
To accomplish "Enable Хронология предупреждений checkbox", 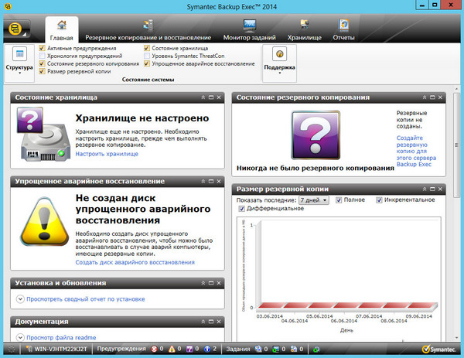I will click(42, 56).
